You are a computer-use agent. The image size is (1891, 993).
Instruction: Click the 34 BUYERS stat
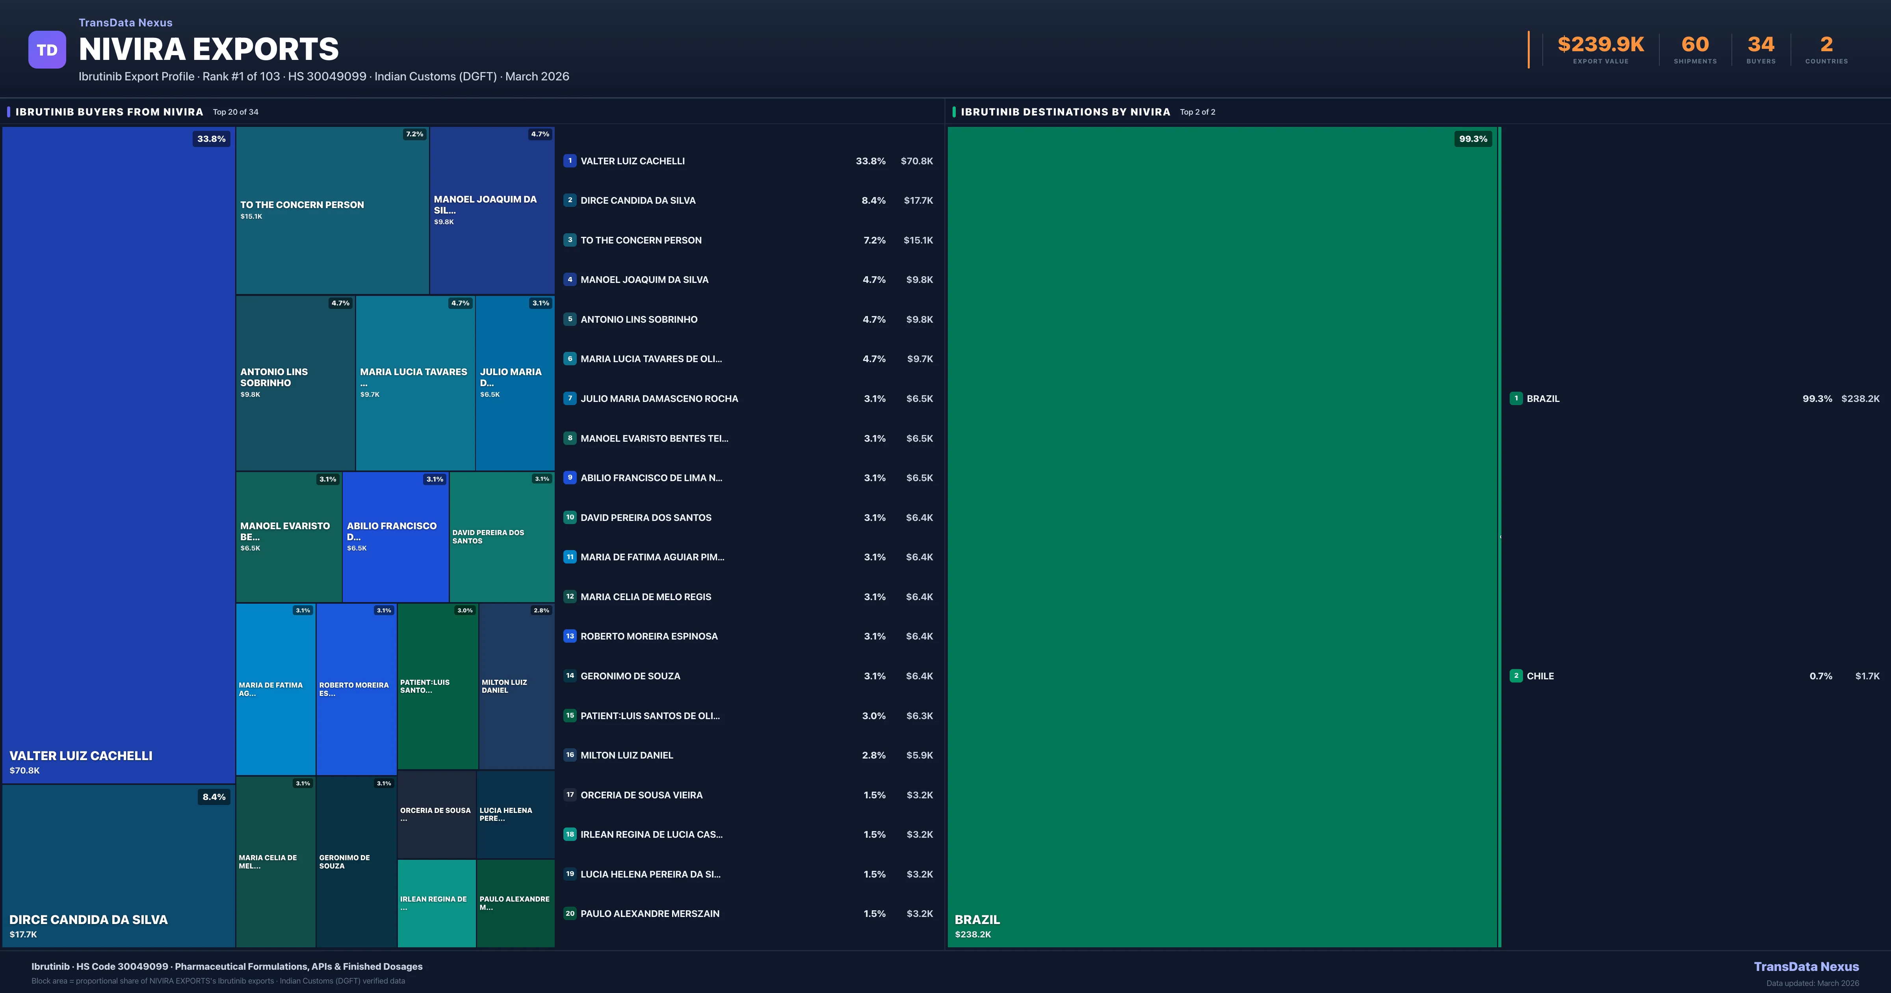[1760, 43]
